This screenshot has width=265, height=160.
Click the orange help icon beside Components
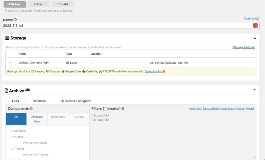(31, 109)
